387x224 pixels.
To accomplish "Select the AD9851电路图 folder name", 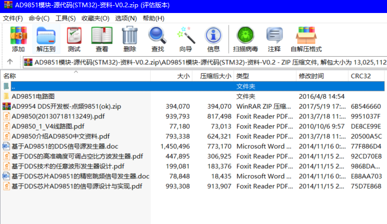I will click(33, 97).
